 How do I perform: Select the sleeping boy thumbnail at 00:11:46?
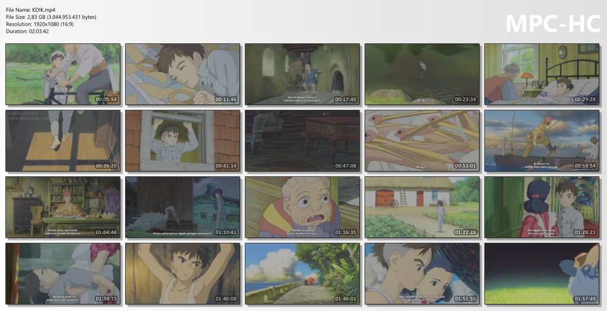pyautogui.click(x=183, y=74)
